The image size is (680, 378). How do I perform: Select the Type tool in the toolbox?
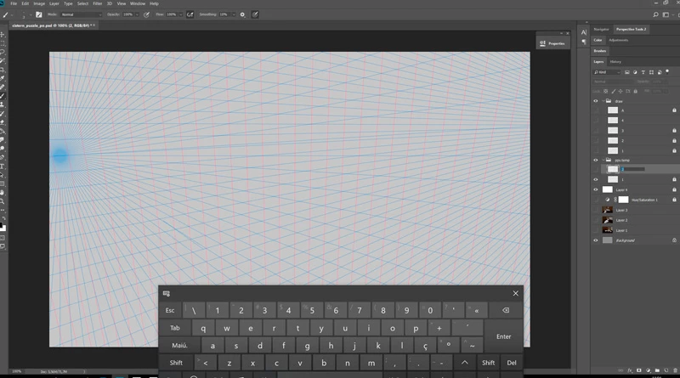click(x=3, y=166)
